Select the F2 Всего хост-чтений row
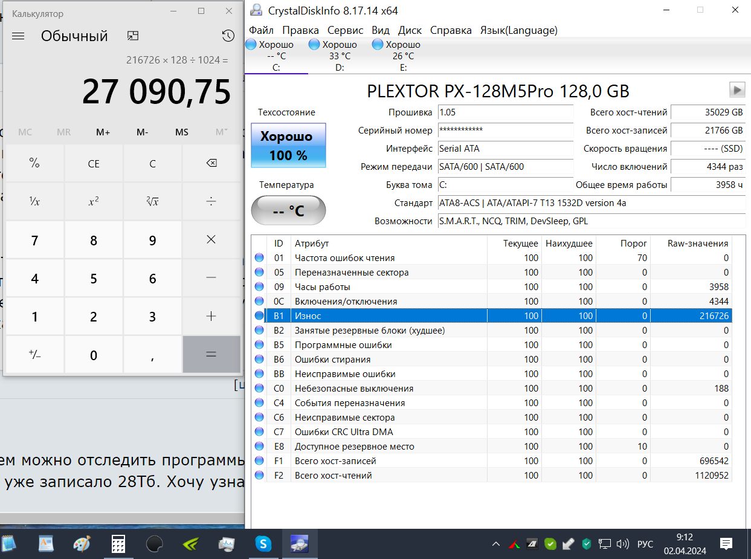The image size is (751, 559). 492,476
